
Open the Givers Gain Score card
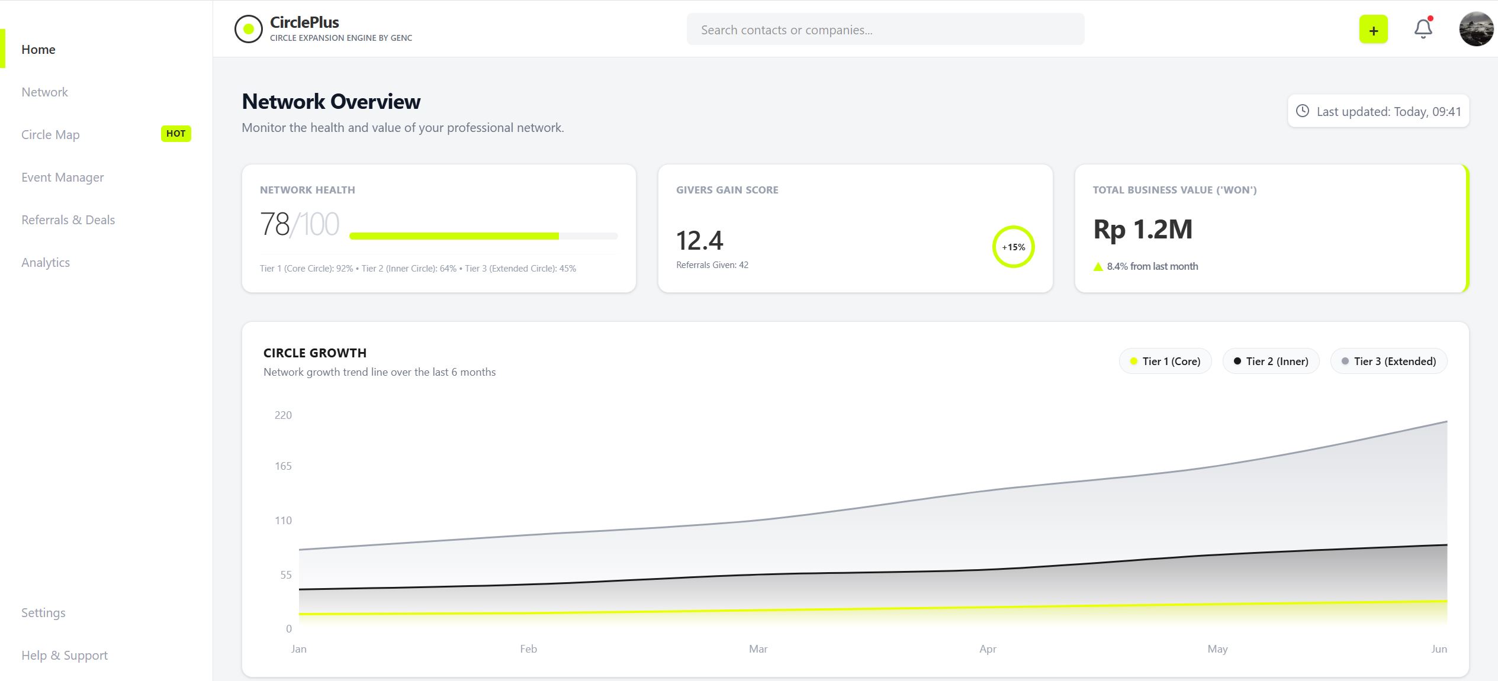(855, 228)
